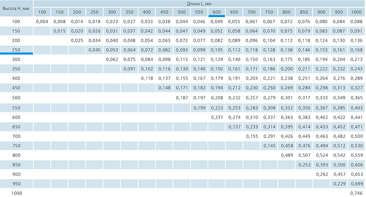Select value 0,062 in the height 300 row
366x197 pixels.
click(x=112, y=59)
